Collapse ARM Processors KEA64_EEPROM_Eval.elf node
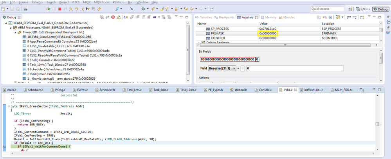This screenshot has width=391, height=159. tap(11, 28)
